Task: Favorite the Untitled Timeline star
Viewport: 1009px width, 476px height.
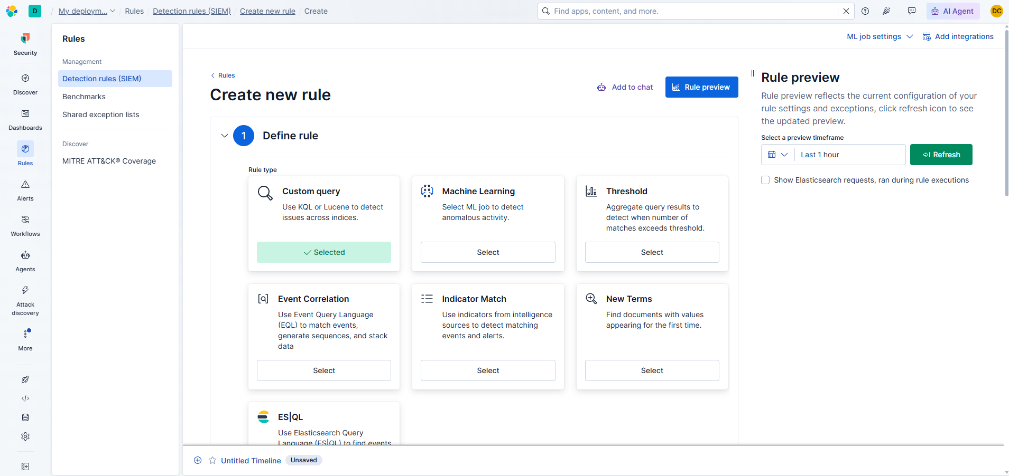Action: [x=212, y=460]
